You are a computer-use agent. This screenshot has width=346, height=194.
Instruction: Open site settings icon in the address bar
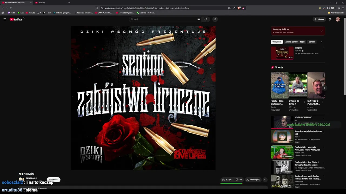(102, 8)
